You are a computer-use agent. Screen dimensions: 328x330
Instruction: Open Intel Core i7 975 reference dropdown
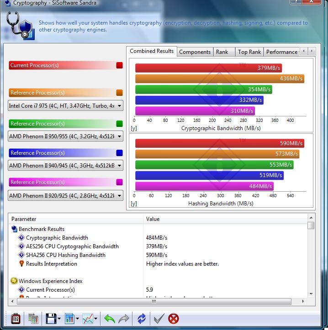[x=65, y=105]
